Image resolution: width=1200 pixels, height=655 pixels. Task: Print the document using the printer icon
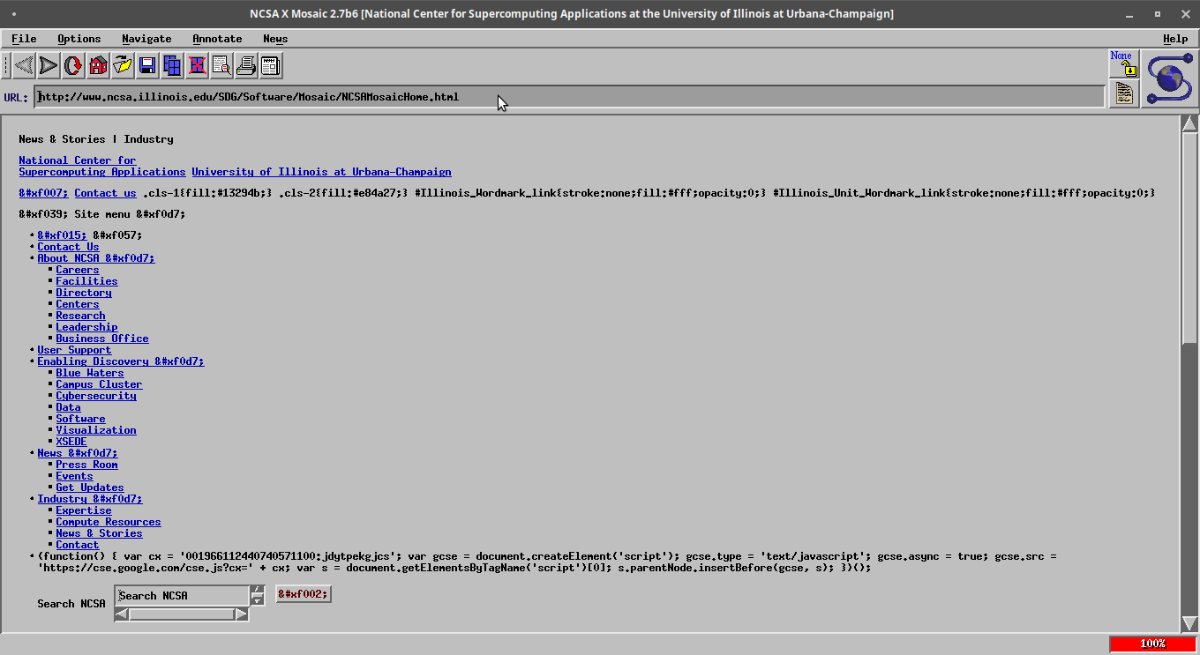pos(246,65)
